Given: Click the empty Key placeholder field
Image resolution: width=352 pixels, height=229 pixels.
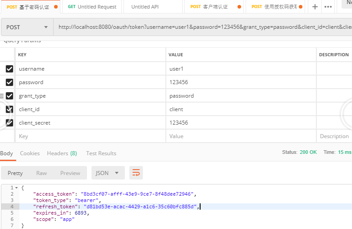Looking at the screenshot, I should [x=91, y=136].
